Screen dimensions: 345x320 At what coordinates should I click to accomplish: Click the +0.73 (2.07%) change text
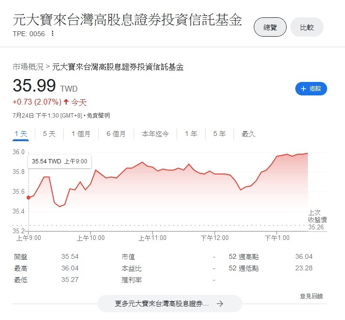coord(37,102)
